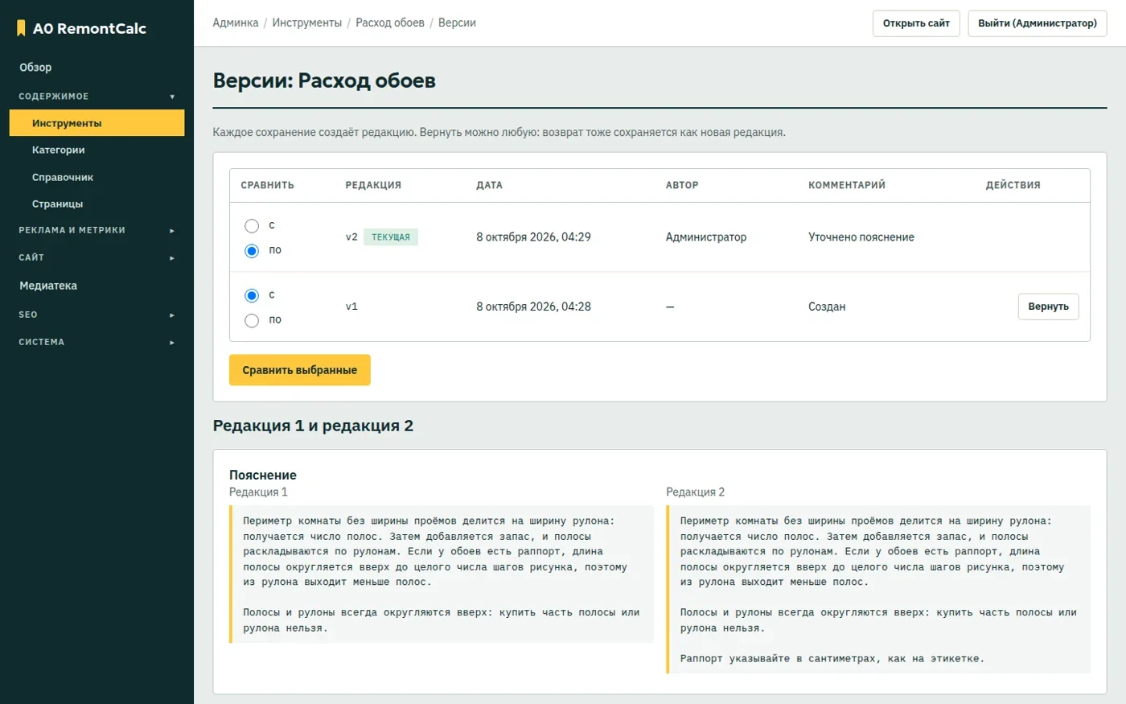Follow the Админка breadcrumb link

click(236, 23)
